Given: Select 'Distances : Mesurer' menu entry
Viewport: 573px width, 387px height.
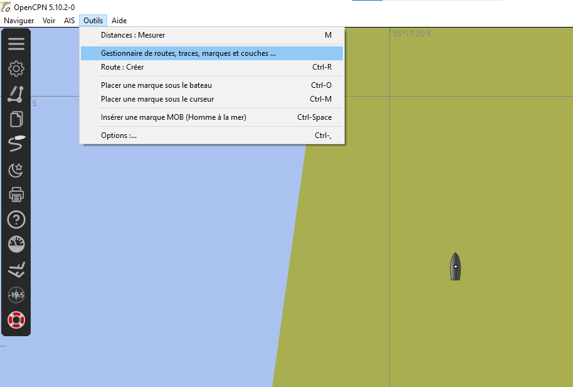Looking at the screenshot, I should point(133,35).
